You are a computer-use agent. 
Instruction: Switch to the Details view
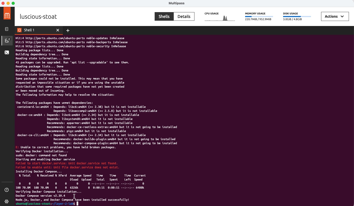pyautogui.click(x=184, y=16)
